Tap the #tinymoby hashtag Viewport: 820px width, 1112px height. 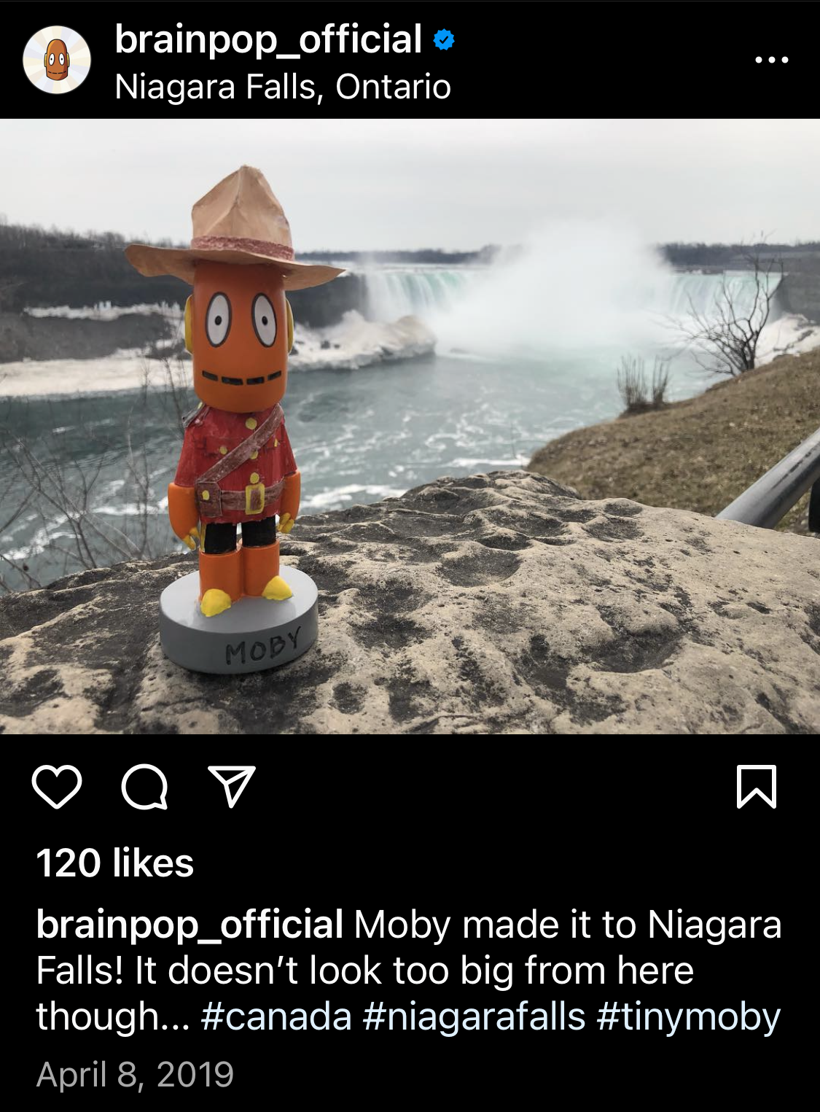click(x=689, y=1016)
